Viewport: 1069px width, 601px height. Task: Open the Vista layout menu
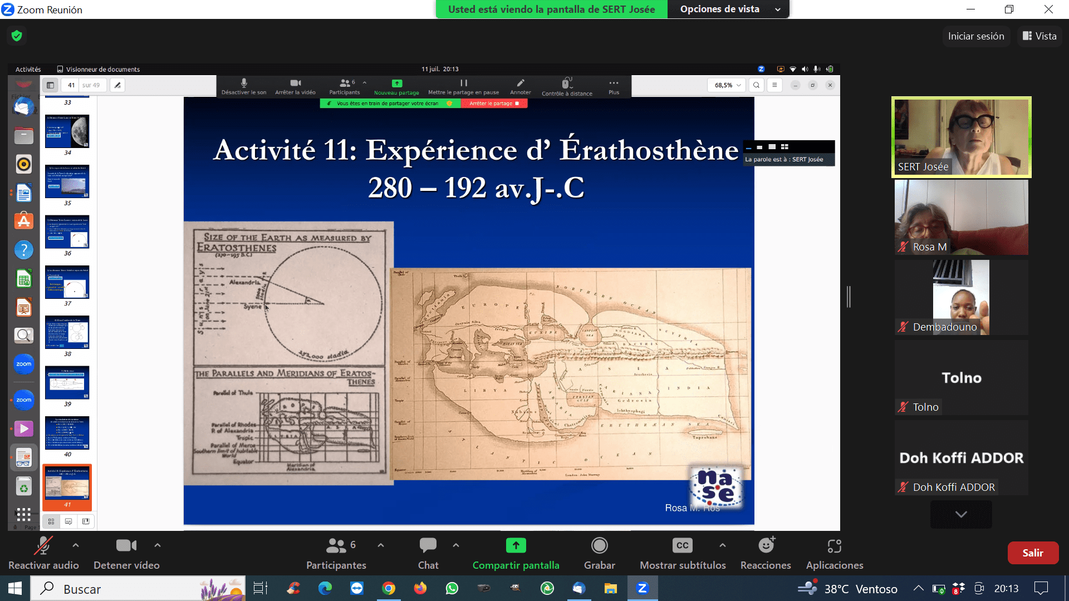click(x=1039, y=36)
